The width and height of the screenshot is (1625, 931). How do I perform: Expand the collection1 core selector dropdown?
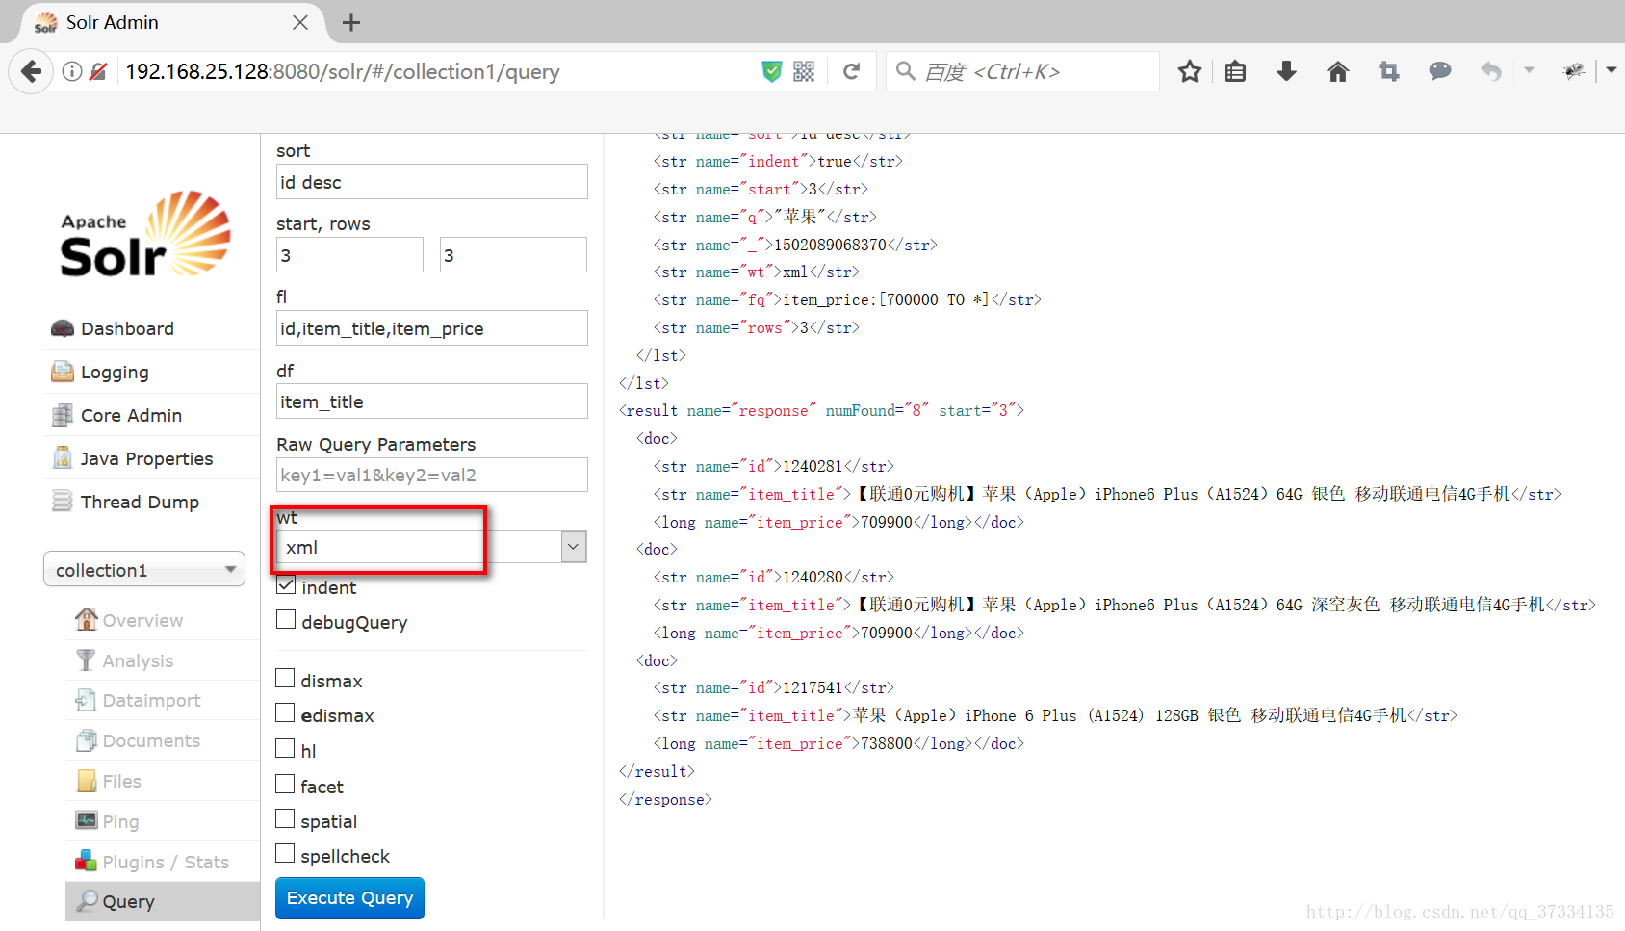click(144, 569)
